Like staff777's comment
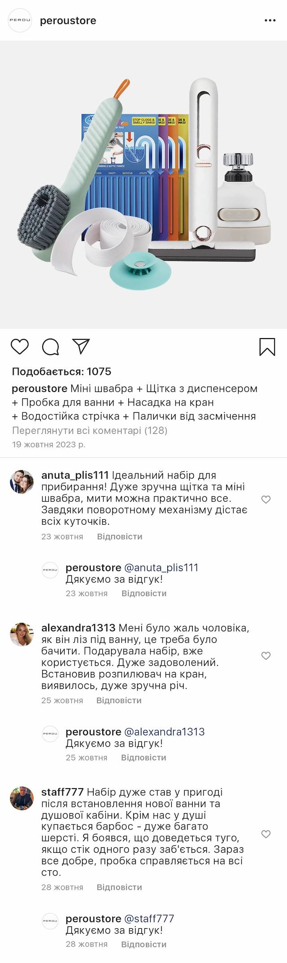 (x=266, y=834)
